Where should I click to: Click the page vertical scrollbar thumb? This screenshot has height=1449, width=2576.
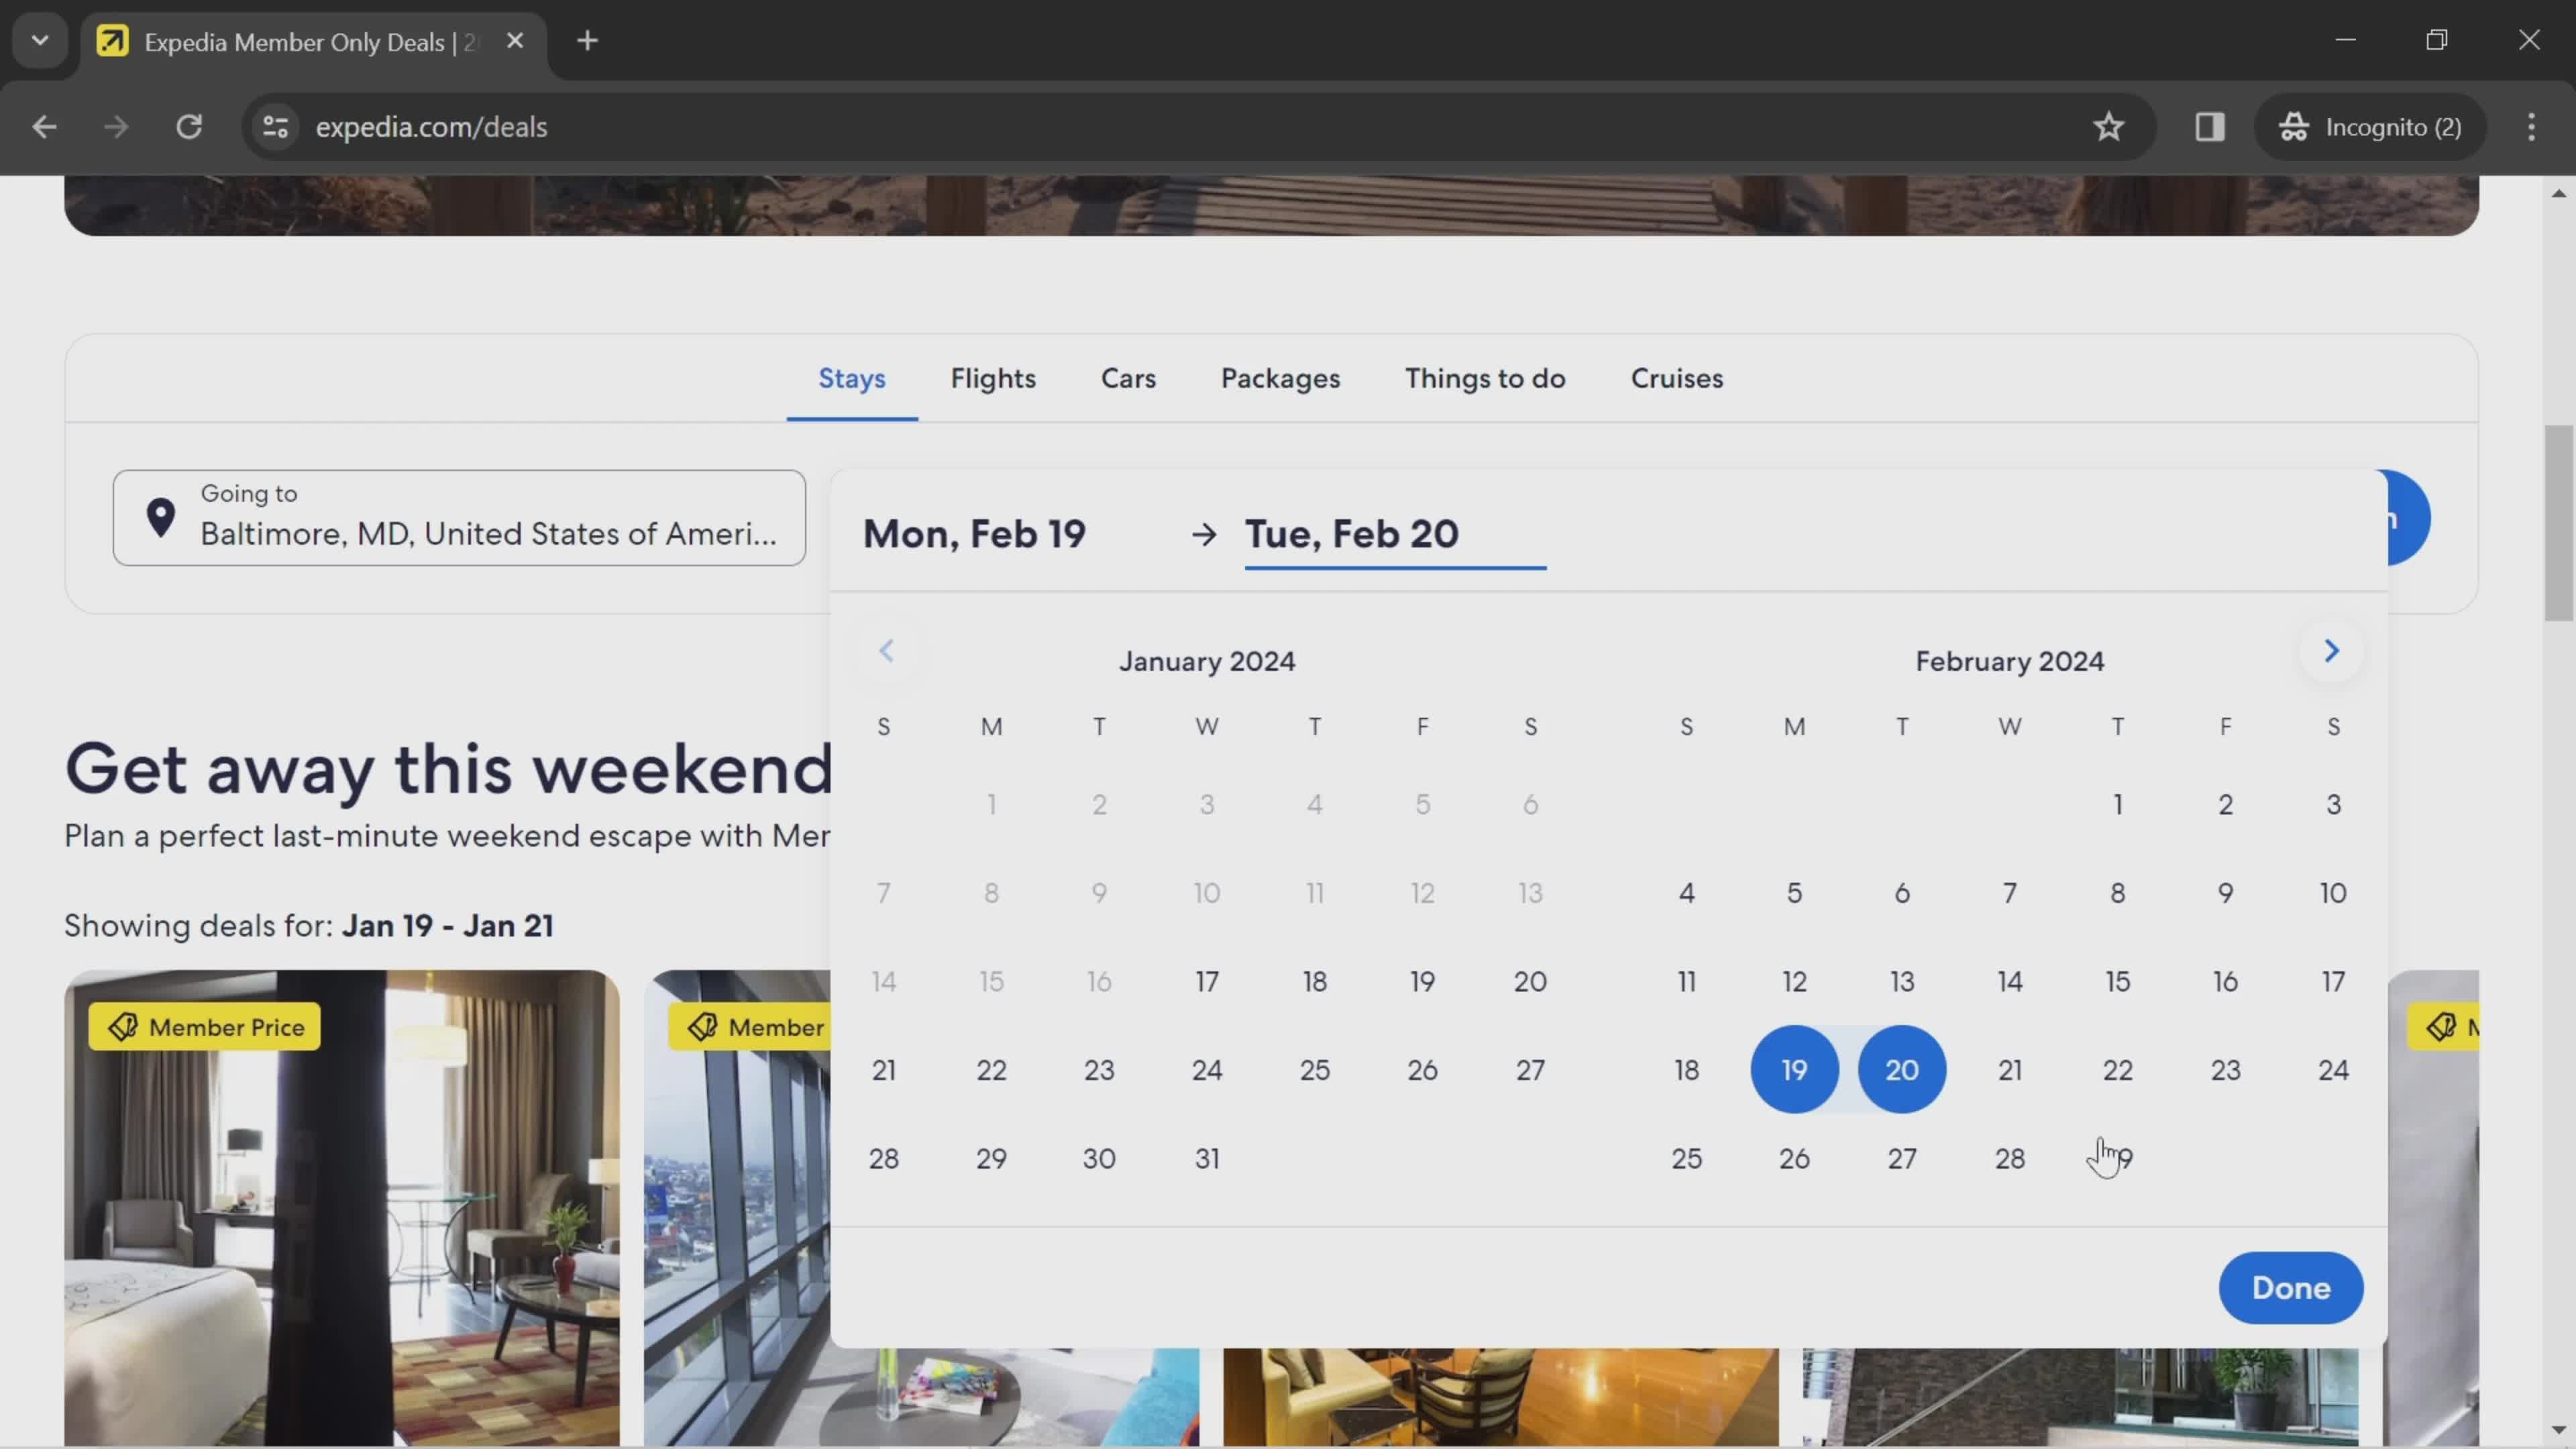point(2559,523)
